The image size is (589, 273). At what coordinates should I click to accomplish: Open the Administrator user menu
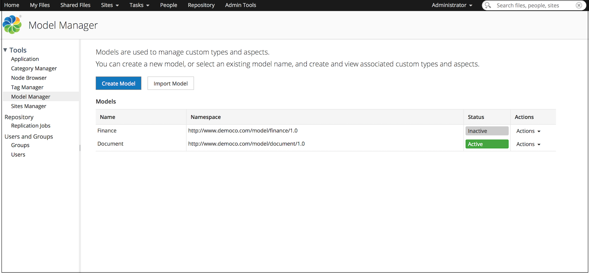point(452,5)
